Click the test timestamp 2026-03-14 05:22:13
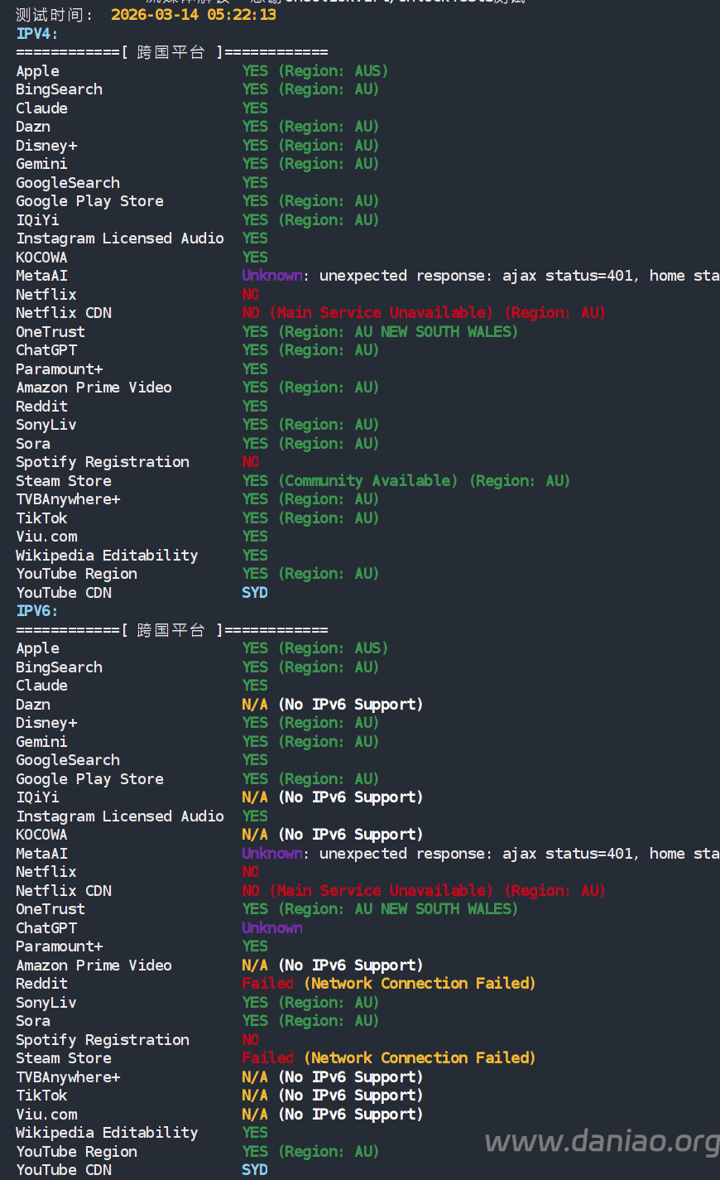The width and height of the screenshot is (720, 1180). [x=194, y=15]
